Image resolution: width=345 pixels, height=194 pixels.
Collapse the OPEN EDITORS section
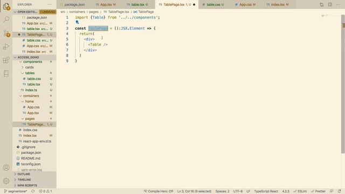click(34, 12)
